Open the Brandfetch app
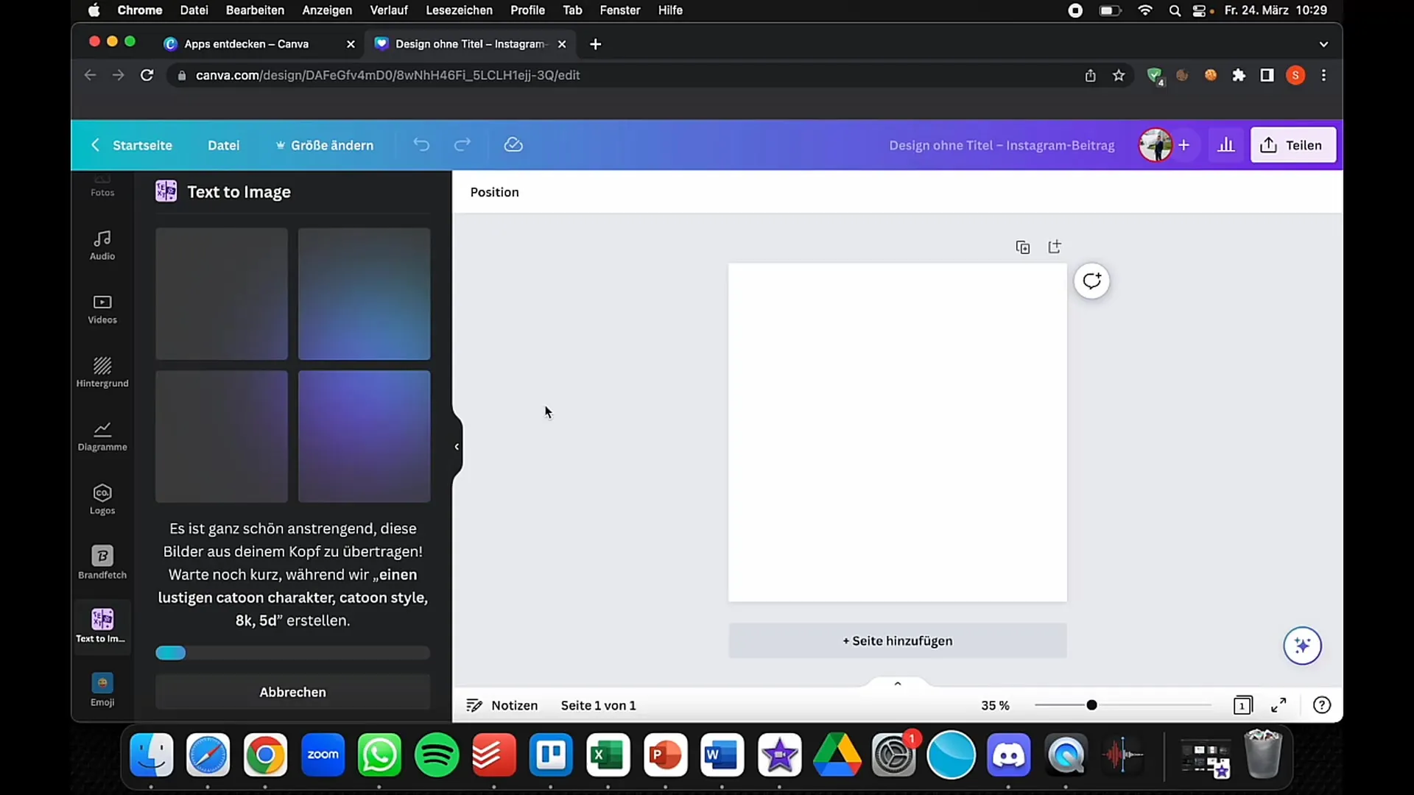Image resolution: width=1414 pixels, height=795 pixels. [x=102, y=564]
